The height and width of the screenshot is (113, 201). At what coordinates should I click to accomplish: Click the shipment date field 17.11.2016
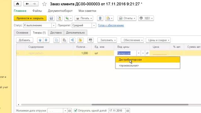(117, 110)
